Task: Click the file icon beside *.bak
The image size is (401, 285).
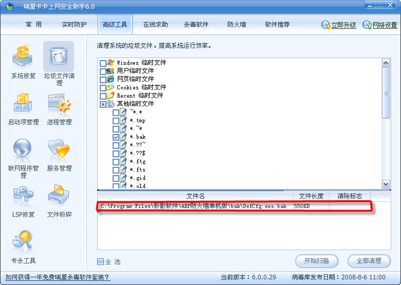Action: pyautogui.click(x=123, y=137)
